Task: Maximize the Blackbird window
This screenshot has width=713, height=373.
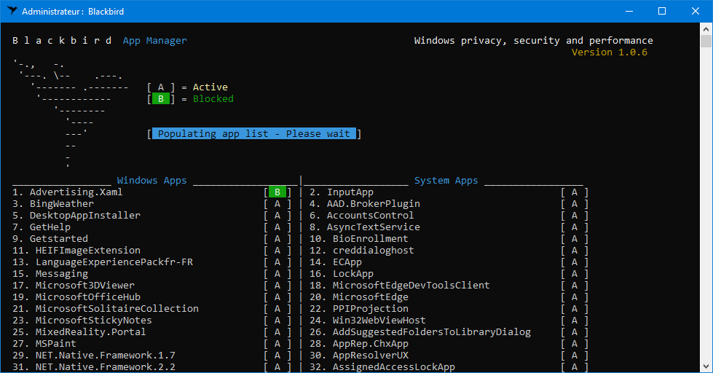Action: pos(662,11)
